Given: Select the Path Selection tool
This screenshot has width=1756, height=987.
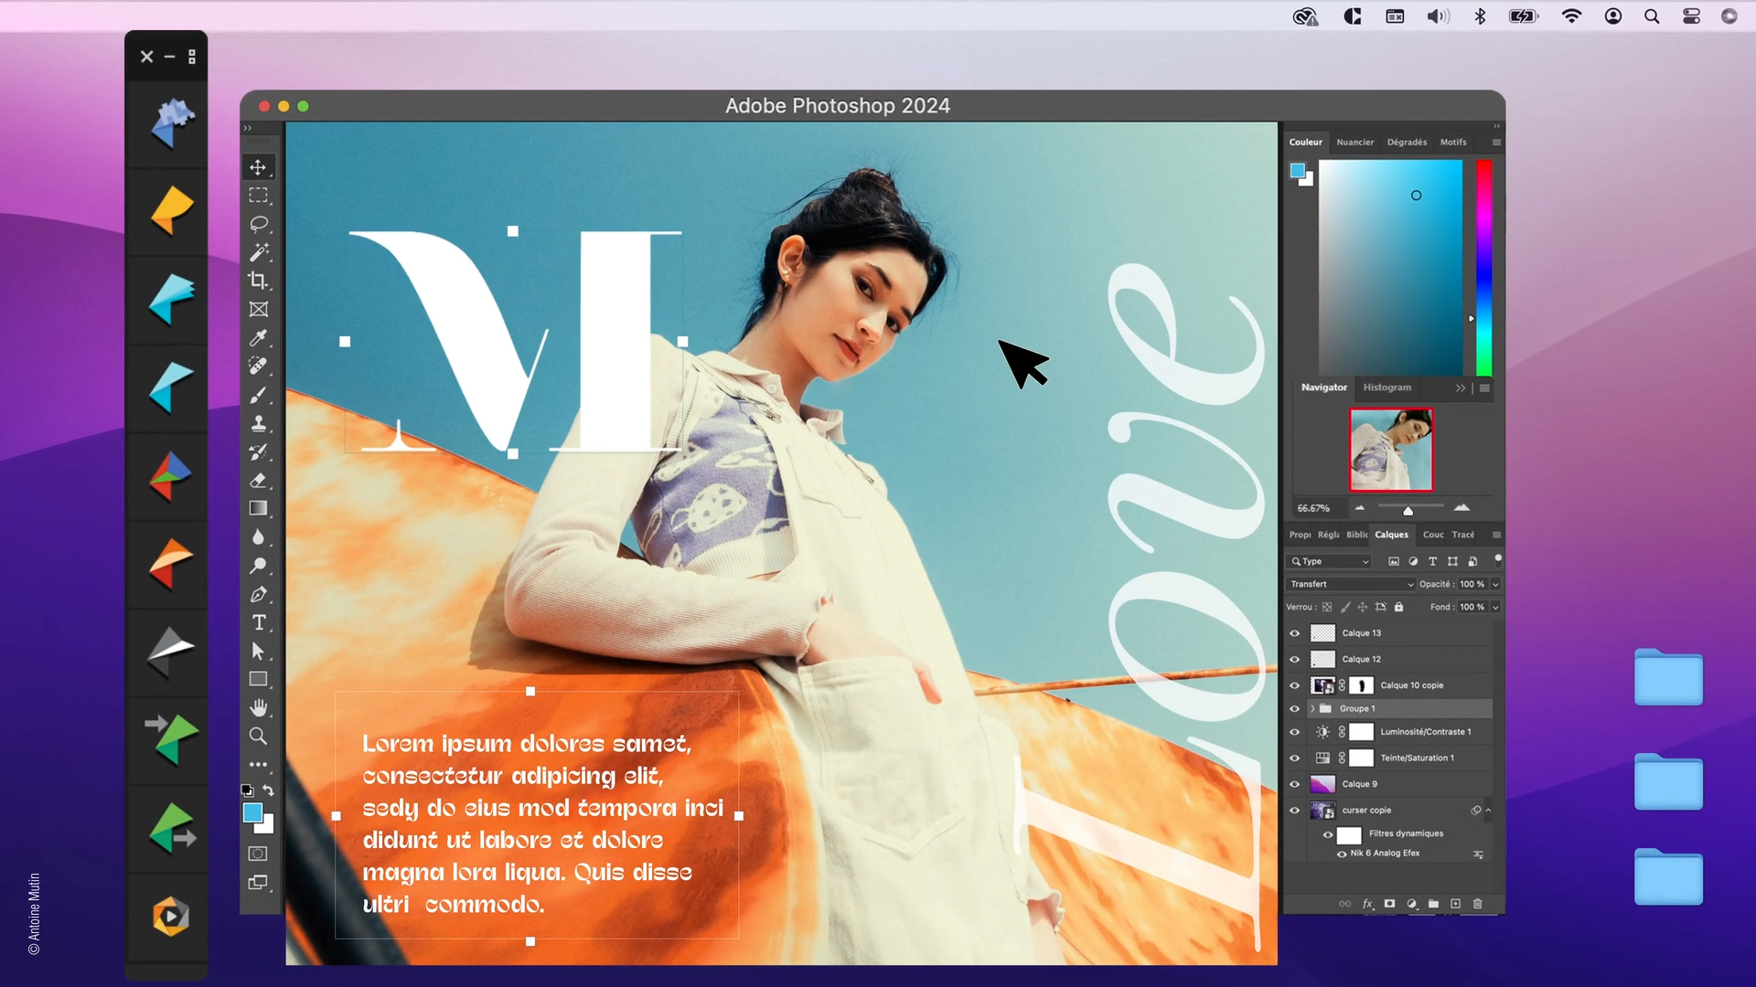Looking at the screenshot, I should tap(258, 651).
